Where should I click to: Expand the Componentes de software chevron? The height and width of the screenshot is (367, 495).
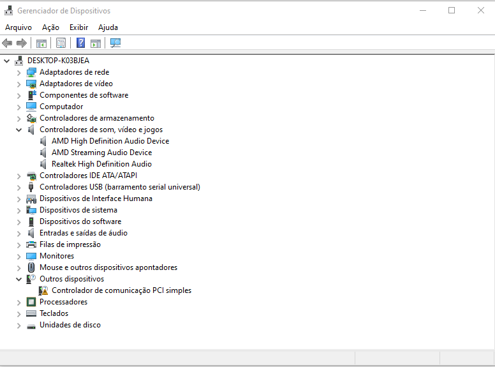19,96
